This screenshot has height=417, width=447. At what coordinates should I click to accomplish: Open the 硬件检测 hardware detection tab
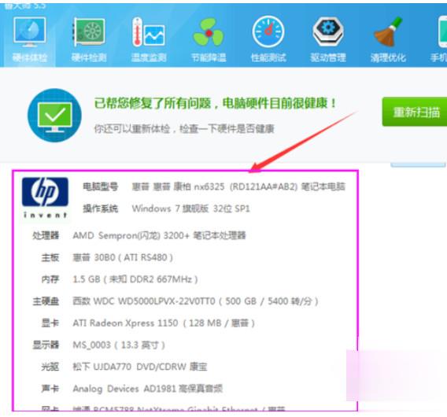[x=89, y=39]
